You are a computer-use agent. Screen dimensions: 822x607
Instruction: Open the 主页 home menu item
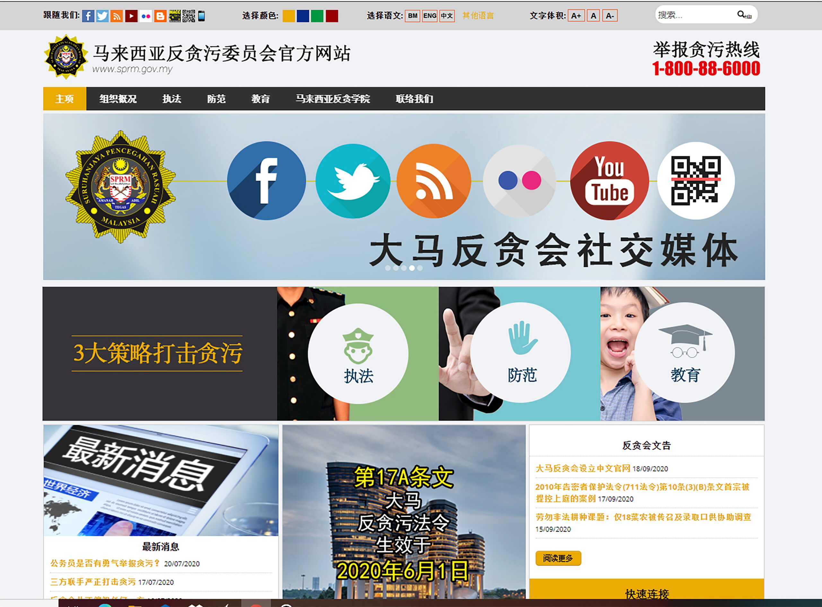coord(65,99)
